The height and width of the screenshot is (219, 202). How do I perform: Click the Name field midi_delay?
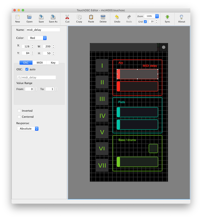pyautogui.click(x=43, y=30)
